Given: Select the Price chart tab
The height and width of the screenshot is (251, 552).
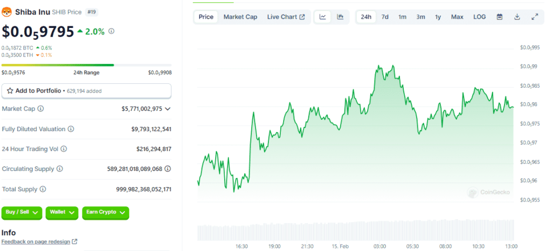Looking at the screenshot, I should [206, 17].
